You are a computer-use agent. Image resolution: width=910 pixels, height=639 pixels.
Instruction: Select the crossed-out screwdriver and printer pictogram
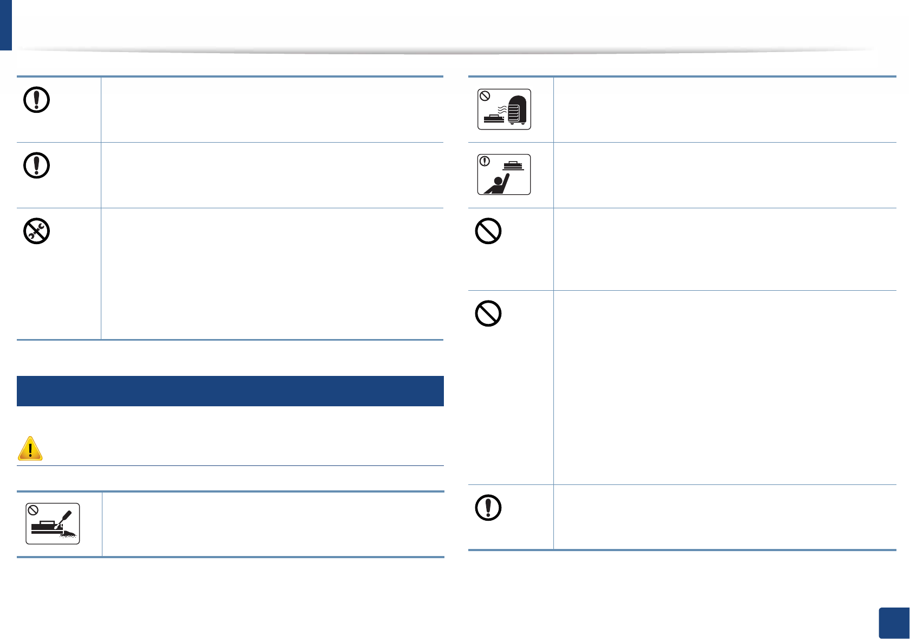(53, 523)
